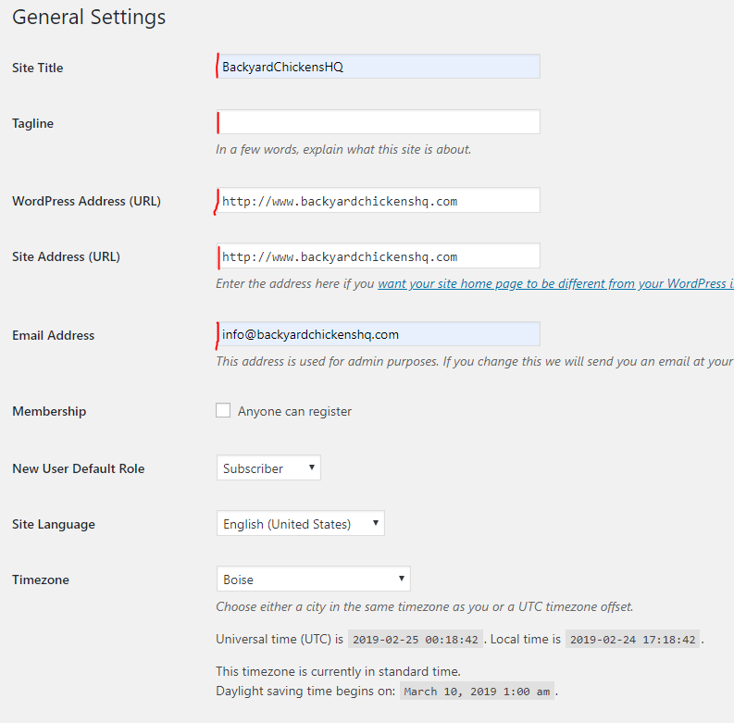Open the Timezone dropdown showing Boise

[314, 580]
